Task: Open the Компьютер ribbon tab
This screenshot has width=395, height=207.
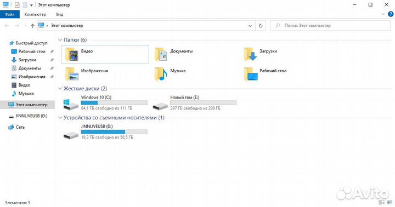Action: pyautogui.click(x=35, y=14)
